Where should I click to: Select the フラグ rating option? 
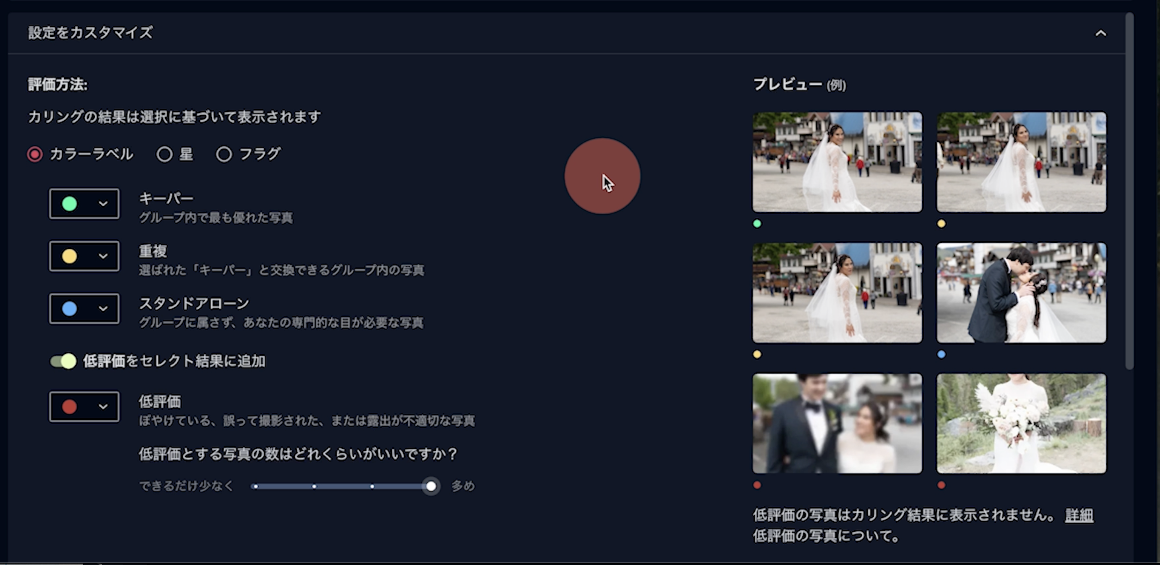[224, 154]
